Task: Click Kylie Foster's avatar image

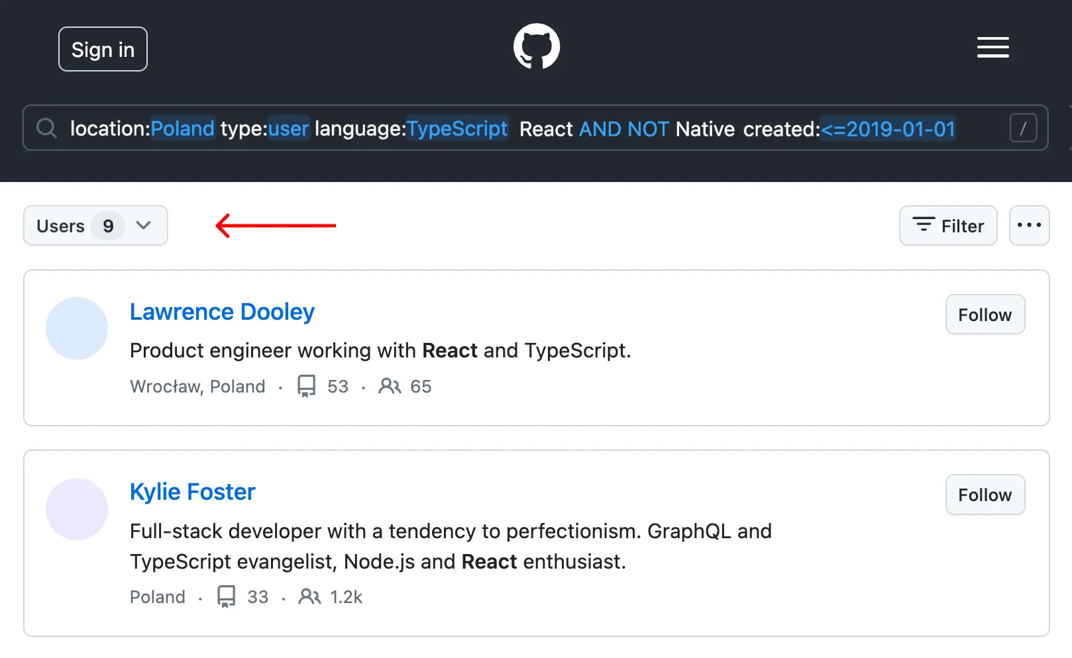Action: point(77,509)
